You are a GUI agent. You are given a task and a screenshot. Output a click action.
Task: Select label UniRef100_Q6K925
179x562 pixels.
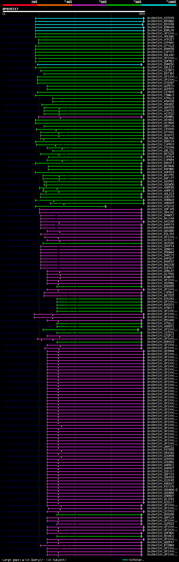tap(161, 107)
